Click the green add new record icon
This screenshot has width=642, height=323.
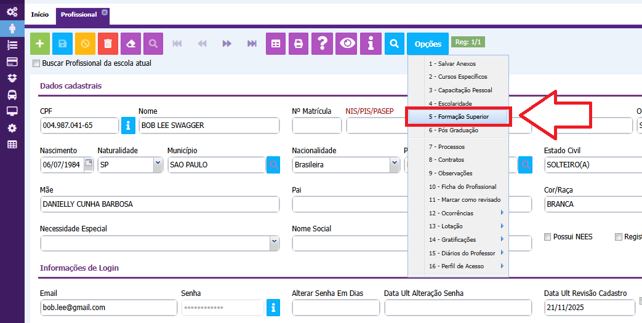[40, 44]
